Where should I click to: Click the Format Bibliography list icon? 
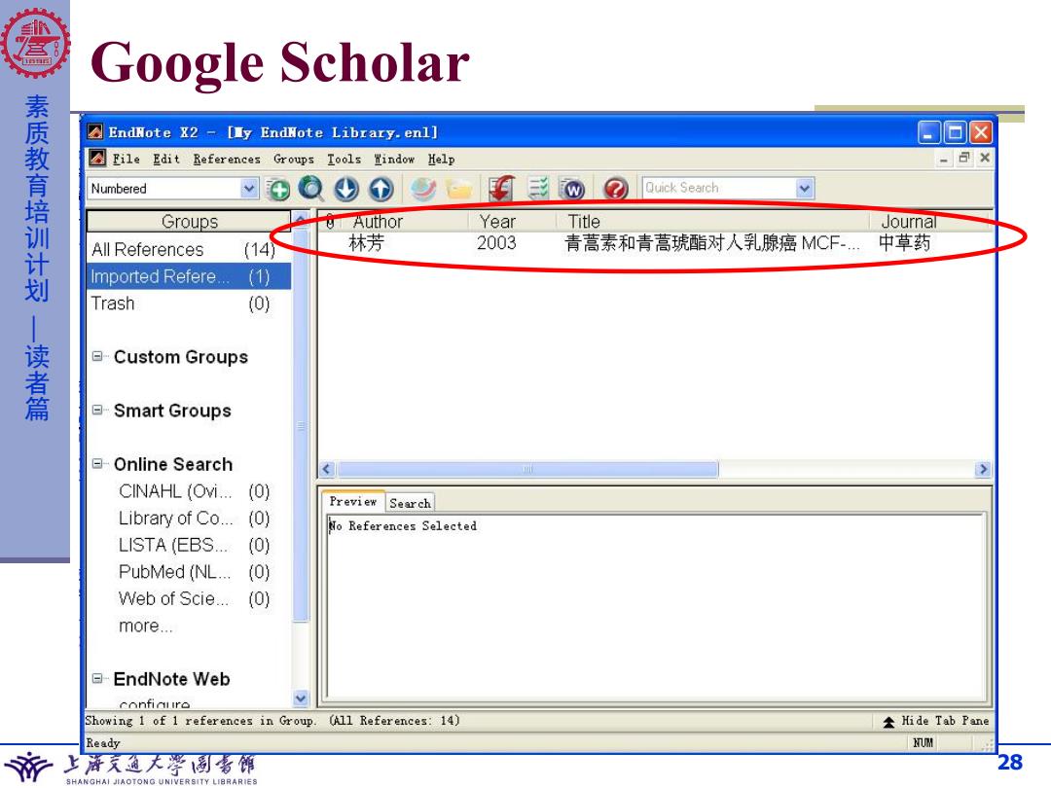pyautogui.click(x=537, y=189)
